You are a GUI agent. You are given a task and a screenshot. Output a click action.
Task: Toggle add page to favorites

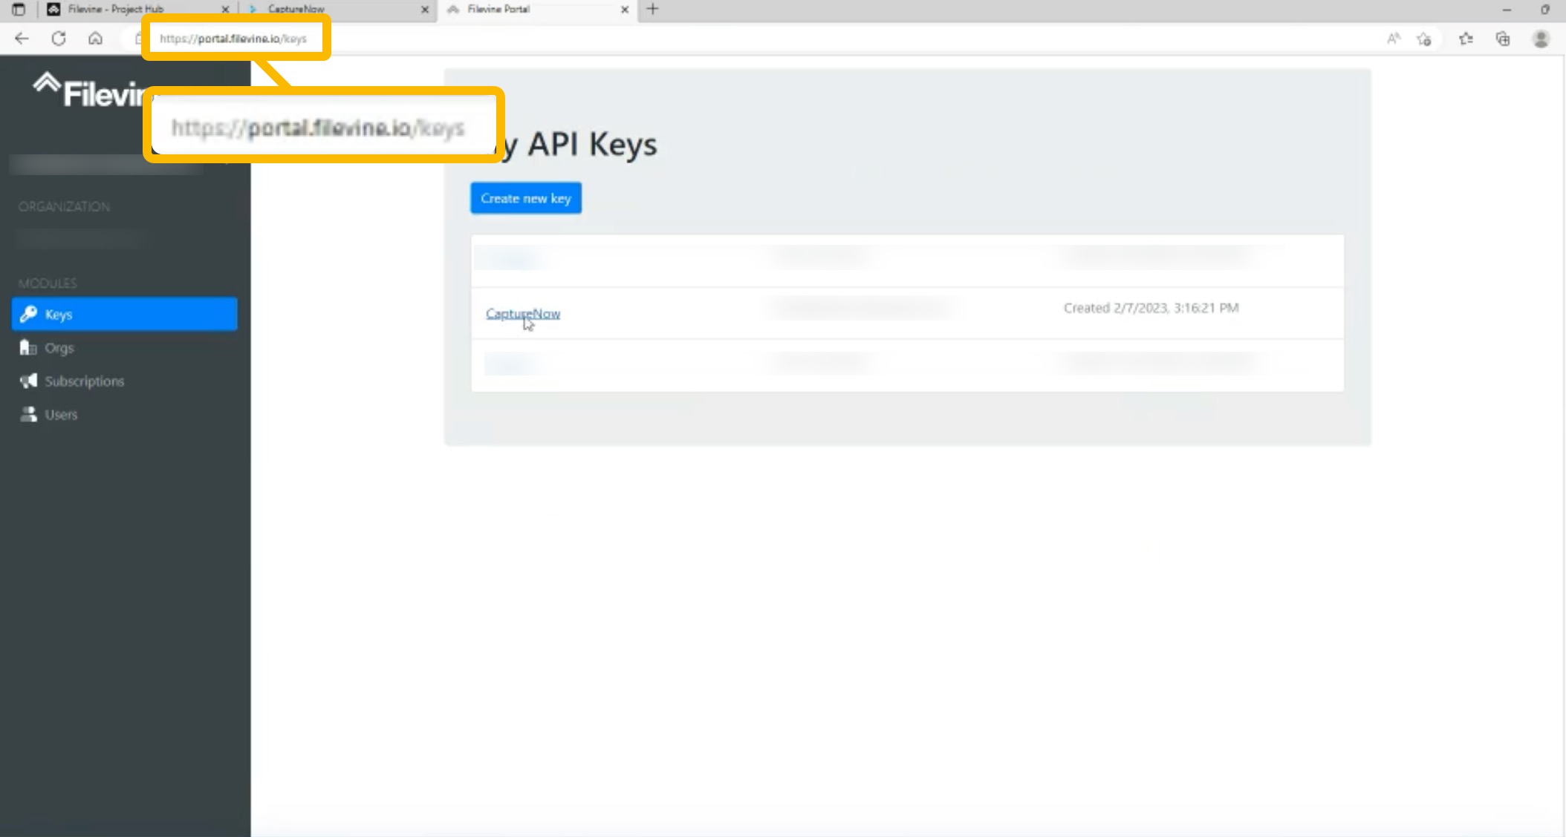tap(1426, 39)
